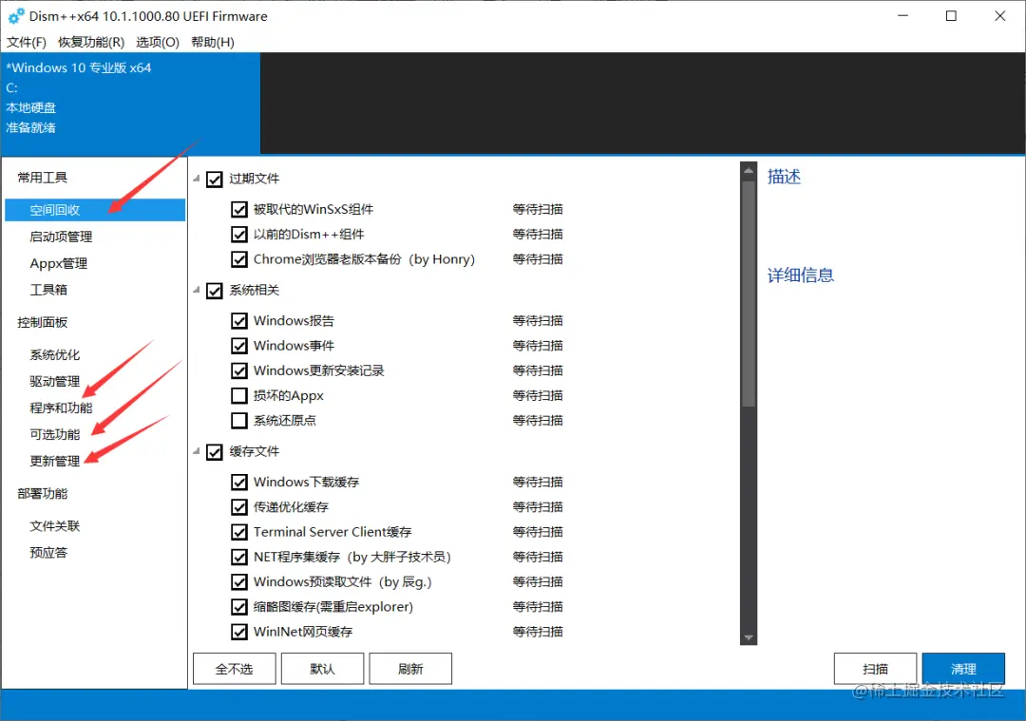Click the blue 清理 button

pyautogui.click(x=963, y=669)
